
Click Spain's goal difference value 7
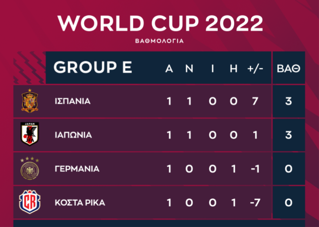[255, 101]
